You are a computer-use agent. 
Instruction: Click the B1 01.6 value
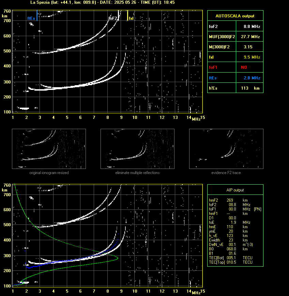click(232, 253)
